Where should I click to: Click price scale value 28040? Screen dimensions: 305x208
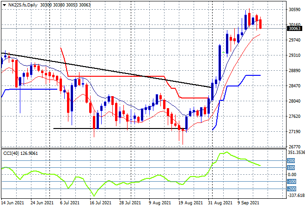(x=294, y=101)
